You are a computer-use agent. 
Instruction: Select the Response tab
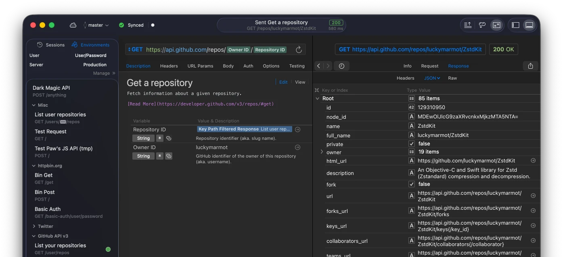[458, 66]
